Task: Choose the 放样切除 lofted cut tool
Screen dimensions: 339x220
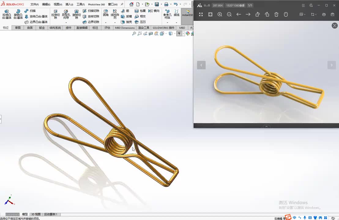Action: coord(91,16)
